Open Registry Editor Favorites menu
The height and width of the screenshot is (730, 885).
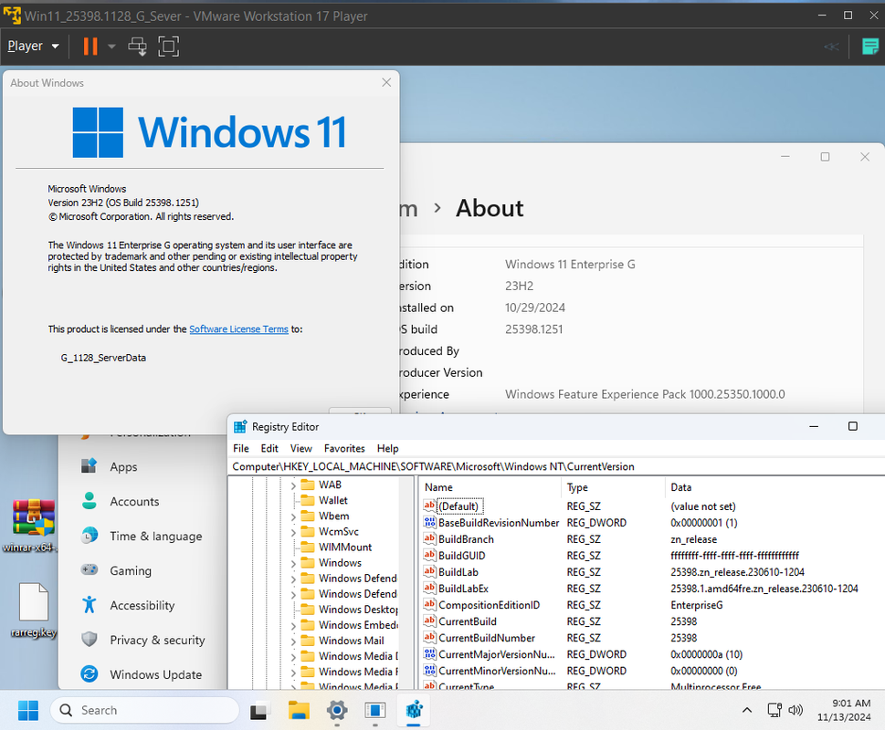coord(344,448)
